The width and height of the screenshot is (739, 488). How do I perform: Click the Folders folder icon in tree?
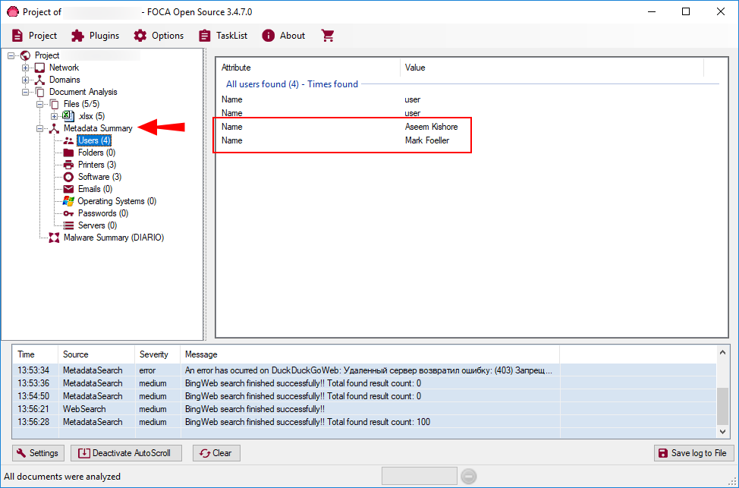click(x=69, y=153)
